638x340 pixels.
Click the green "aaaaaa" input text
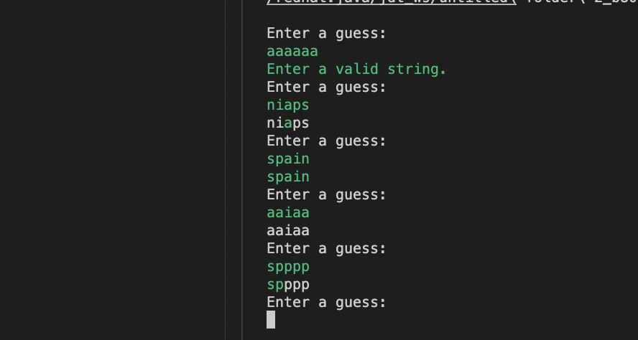tap(292, 51)
